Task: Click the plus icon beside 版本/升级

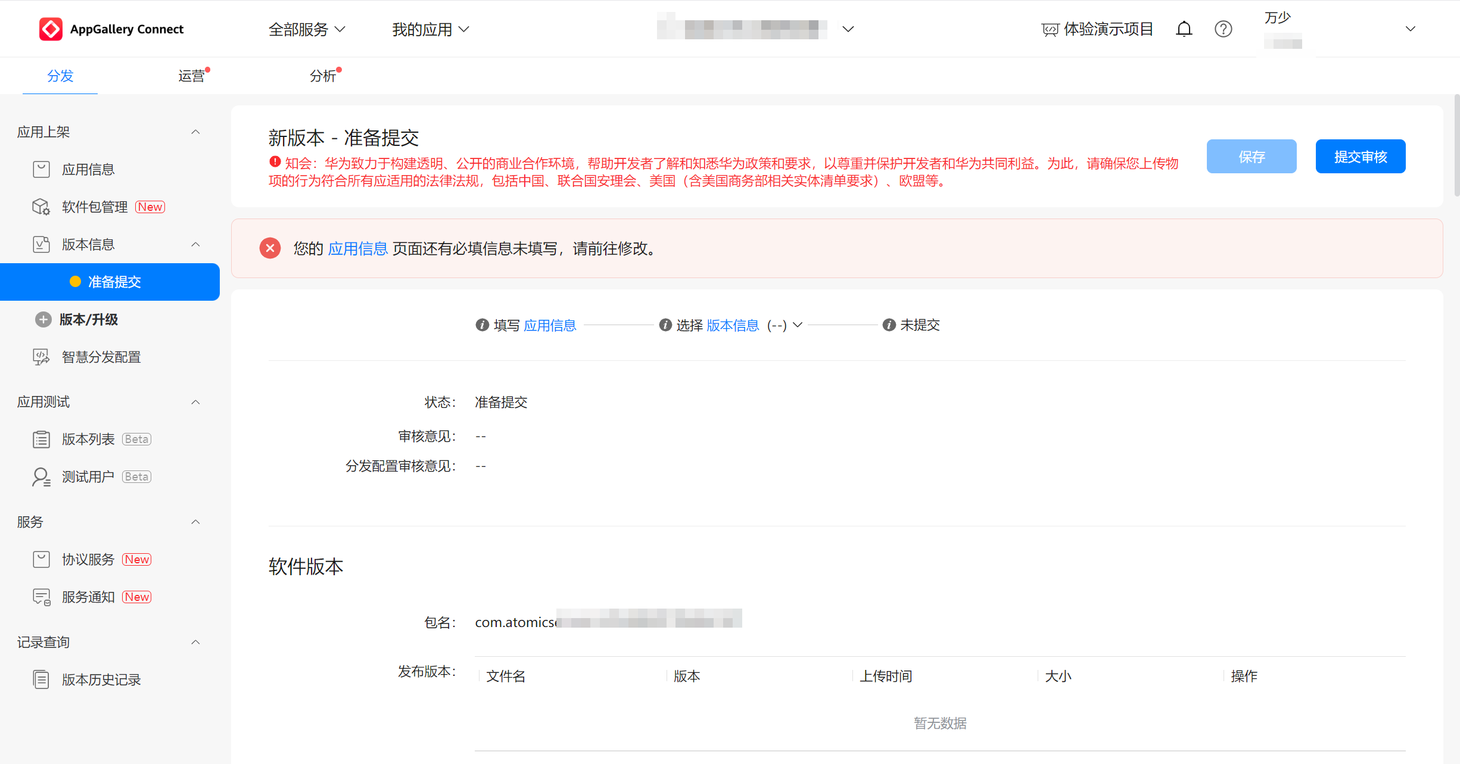Action: coord(43,320)
